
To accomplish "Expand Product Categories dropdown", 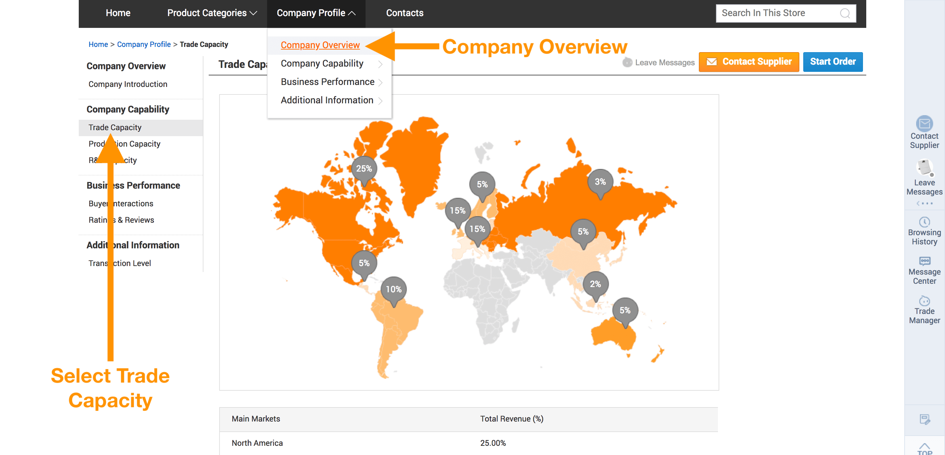I will pos(212,13).
